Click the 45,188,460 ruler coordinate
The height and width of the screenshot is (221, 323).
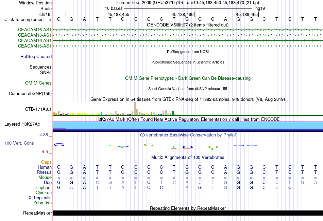point(183,14)
